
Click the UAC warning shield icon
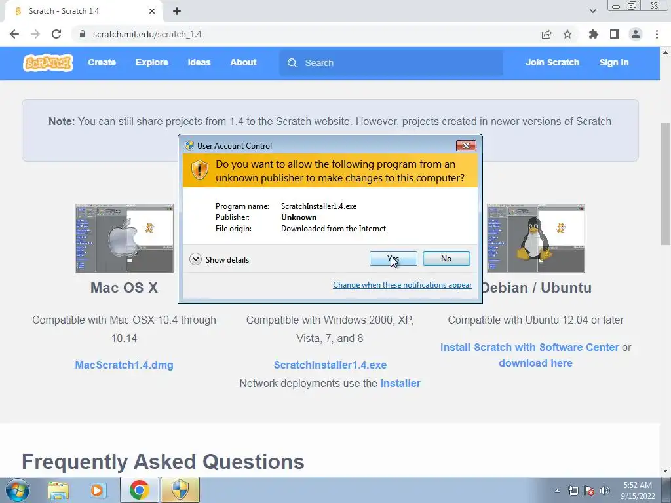[199, 170]
